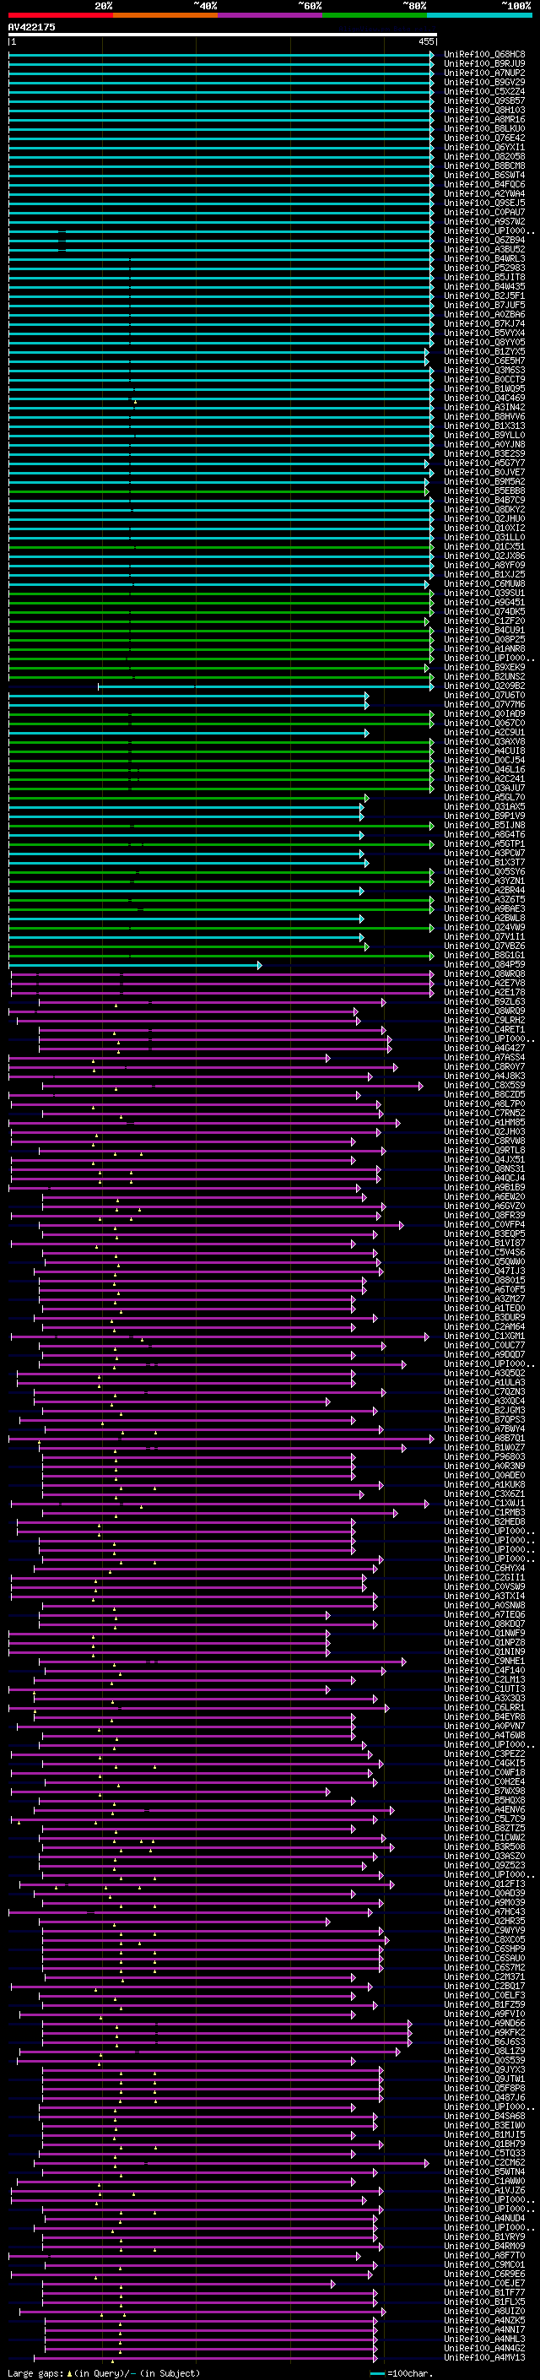Click the cyan alignment bar for Q68HC8

tap(222, 55)
